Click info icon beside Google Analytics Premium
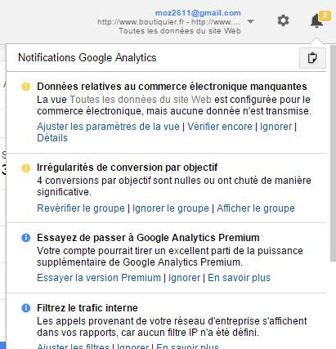336x349 pixels. point(26,238)
